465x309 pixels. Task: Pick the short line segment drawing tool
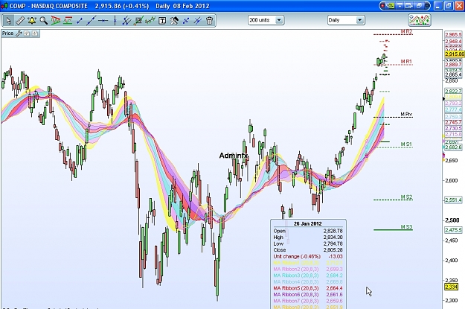[x=79, y=21]
